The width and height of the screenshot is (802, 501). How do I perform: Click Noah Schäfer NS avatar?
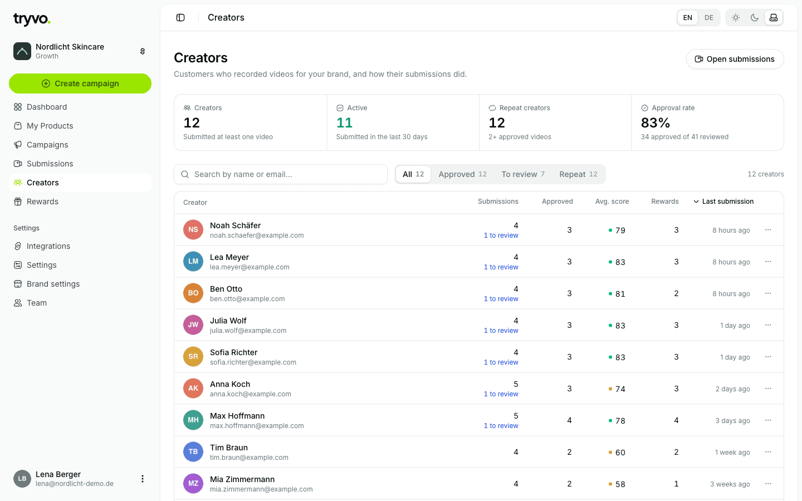193,230
